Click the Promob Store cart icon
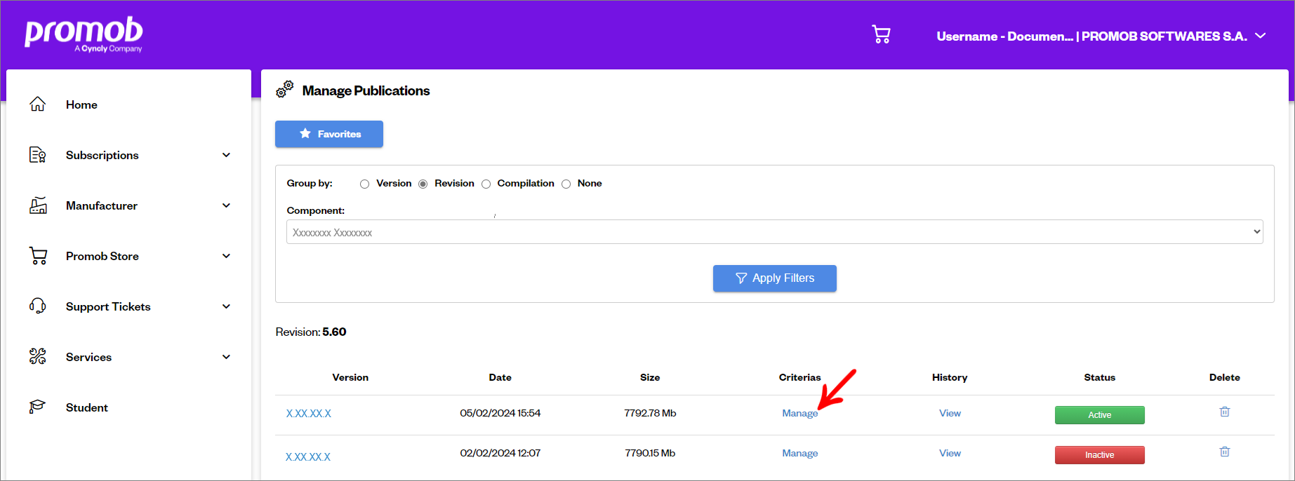 point(38,256)
